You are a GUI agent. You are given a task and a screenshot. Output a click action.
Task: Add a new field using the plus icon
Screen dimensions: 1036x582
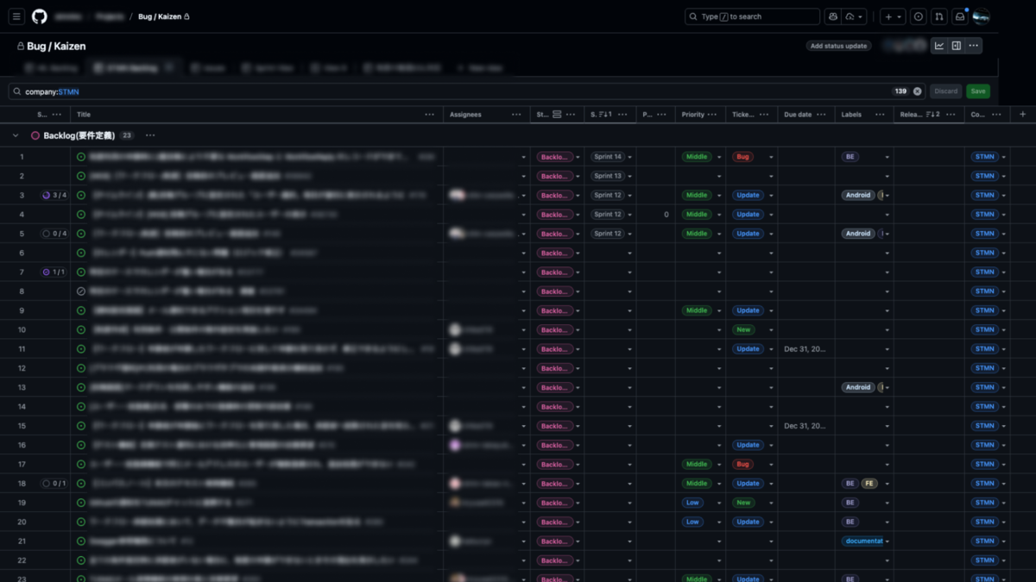(x=1022, y=114)
